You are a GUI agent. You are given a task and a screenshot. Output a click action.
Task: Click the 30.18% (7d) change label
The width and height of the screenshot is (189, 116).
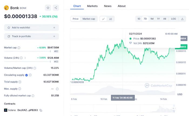tap(48, 16)
